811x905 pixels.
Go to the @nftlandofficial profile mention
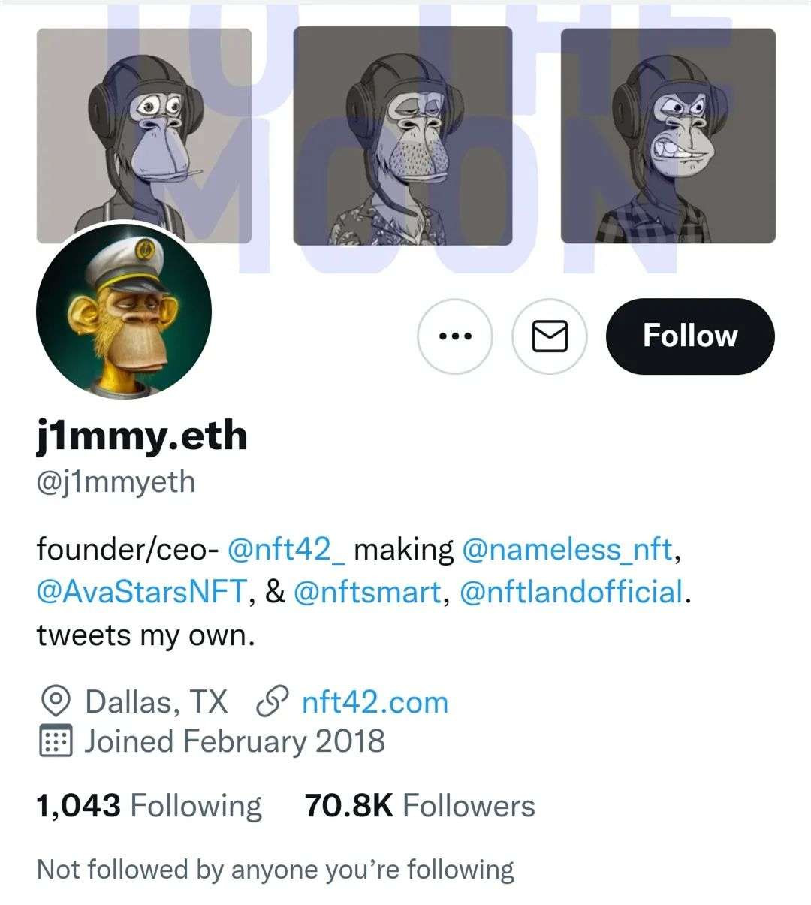point(571,593)
